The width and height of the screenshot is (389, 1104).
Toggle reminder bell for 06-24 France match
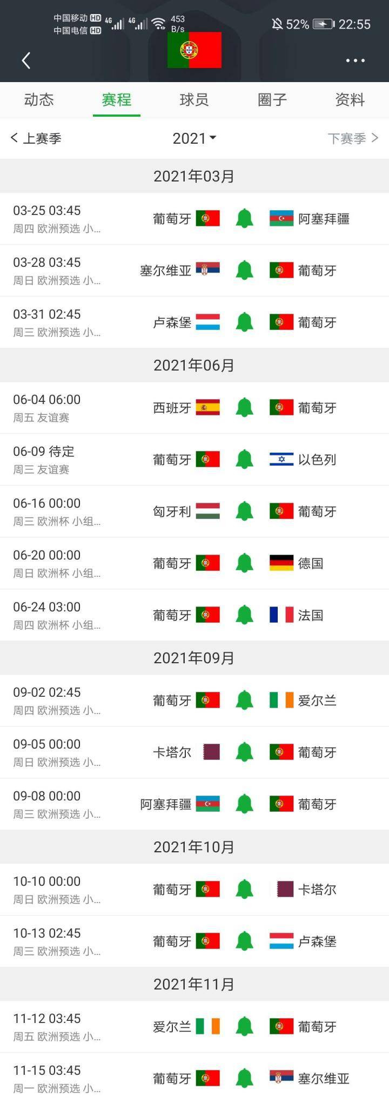(245, 615)
